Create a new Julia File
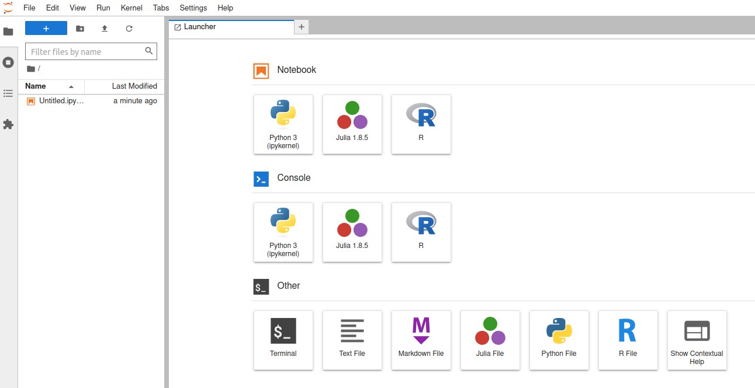Viewport: 755px width, 388px height. click(x=490, y=340)
